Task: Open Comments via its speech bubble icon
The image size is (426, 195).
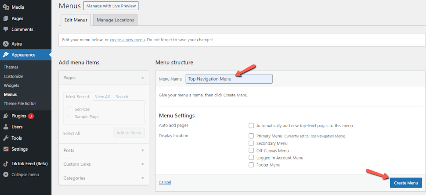Action: click(6, 29)
